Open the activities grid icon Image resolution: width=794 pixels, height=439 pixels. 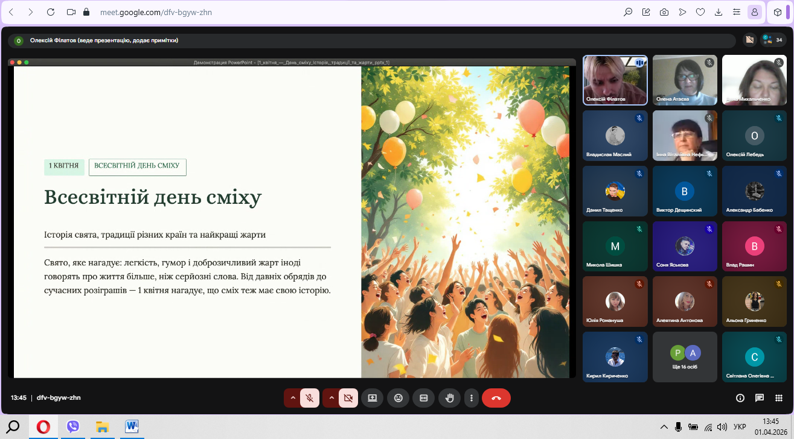pyautogui.click(x=779, y=398)
